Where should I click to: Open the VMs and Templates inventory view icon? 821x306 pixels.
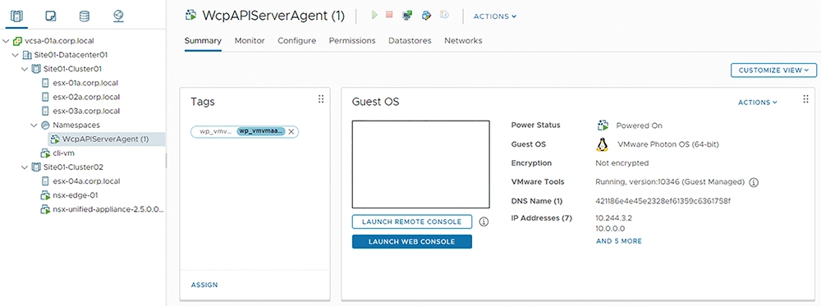click(50, 16)
